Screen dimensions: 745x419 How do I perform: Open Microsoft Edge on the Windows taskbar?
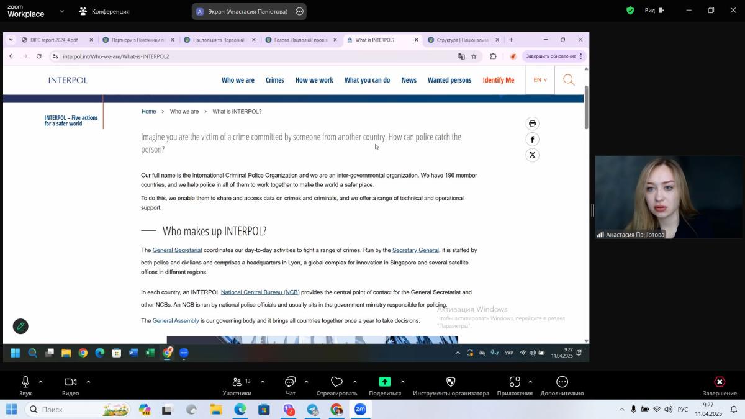[x=240, y=410]
